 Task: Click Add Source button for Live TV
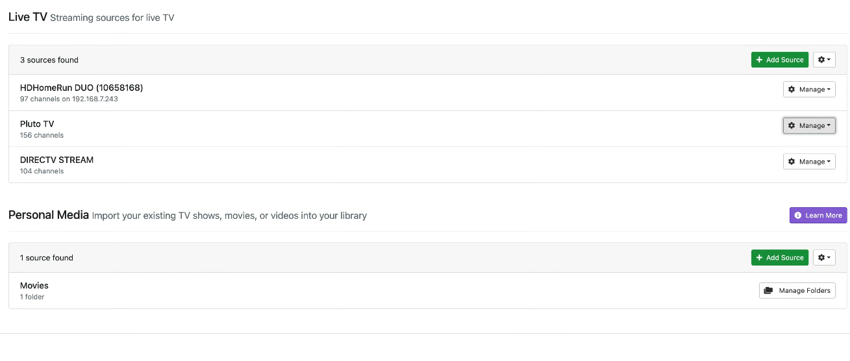779,60
